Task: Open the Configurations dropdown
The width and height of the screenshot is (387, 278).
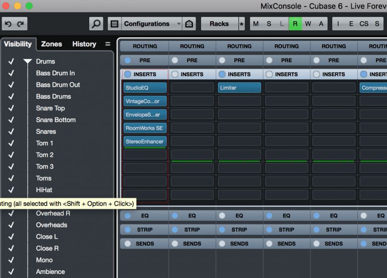Action: 151,24
